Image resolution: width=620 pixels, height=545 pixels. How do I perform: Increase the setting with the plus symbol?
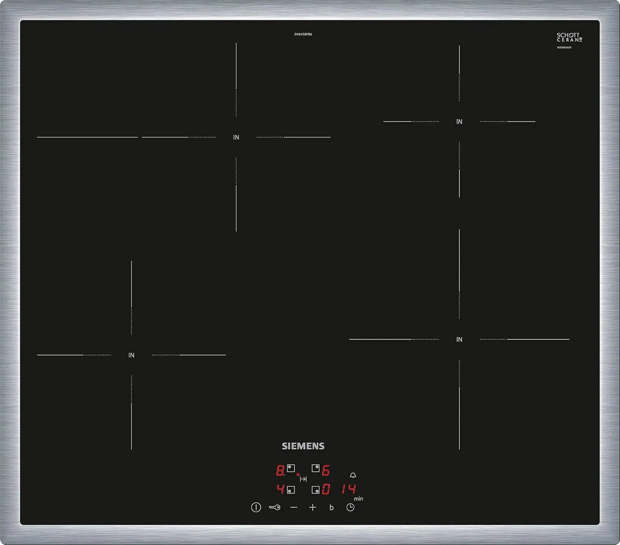click(x=313, y=507)
